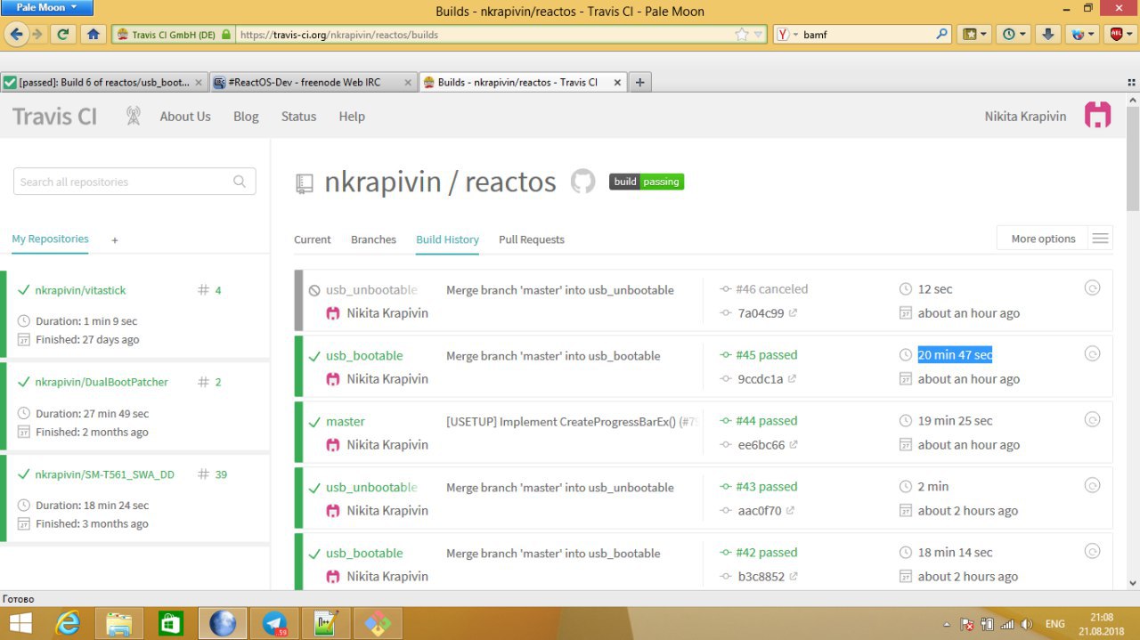Restart build #46 using its circular icon
This screenshot has height=640, width=1140.
point(1092,288)
